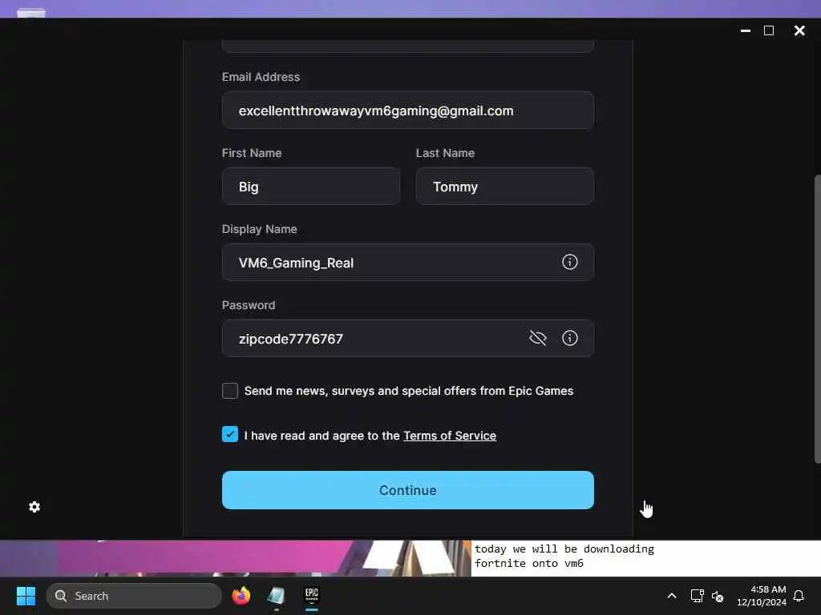The width and height of the screenshot is (821, 615).
Task: Click the Display Name input field
Action: point(408,262)
